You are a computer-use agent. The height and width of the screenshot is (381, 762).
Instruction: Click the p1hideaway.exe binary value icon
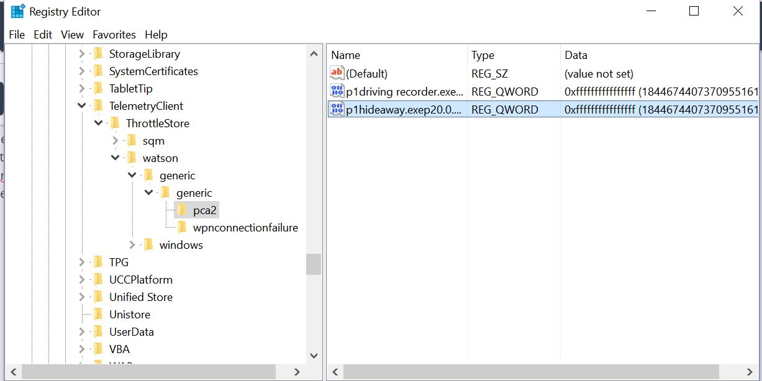337,109
